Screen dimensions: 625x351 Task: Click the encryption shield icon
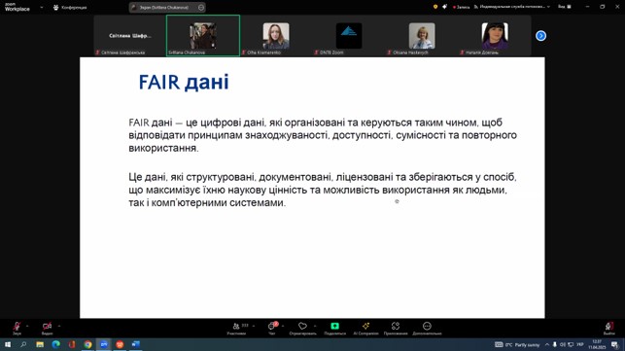(x=435, y=7)
